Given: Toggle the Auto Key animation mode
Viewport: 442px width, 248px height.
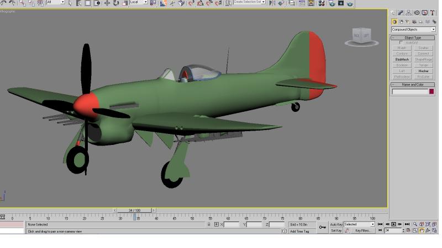Looking at the screenshot, I should click(336, 224).
